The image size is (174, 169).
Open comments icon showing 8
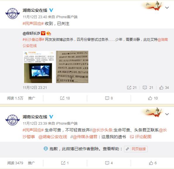point(109,98)
